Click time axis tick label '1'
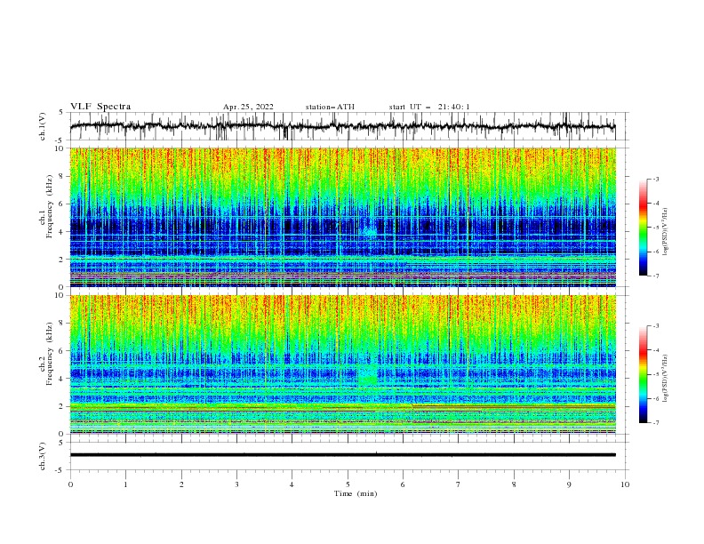The width and height of the screenshot is (704, 544). tap(125, 484)
